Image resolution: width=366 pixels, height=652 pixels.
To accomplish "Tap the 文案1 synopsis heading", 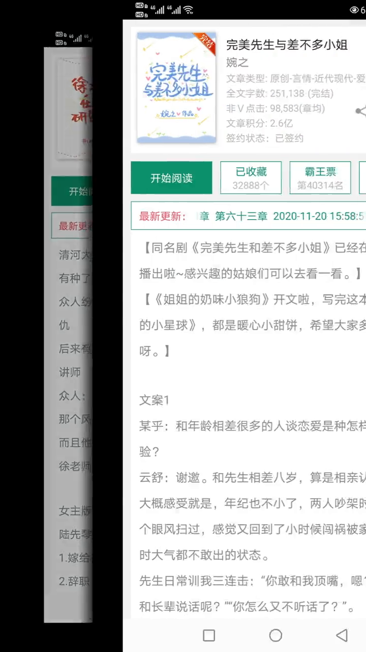I will (154, 400).
